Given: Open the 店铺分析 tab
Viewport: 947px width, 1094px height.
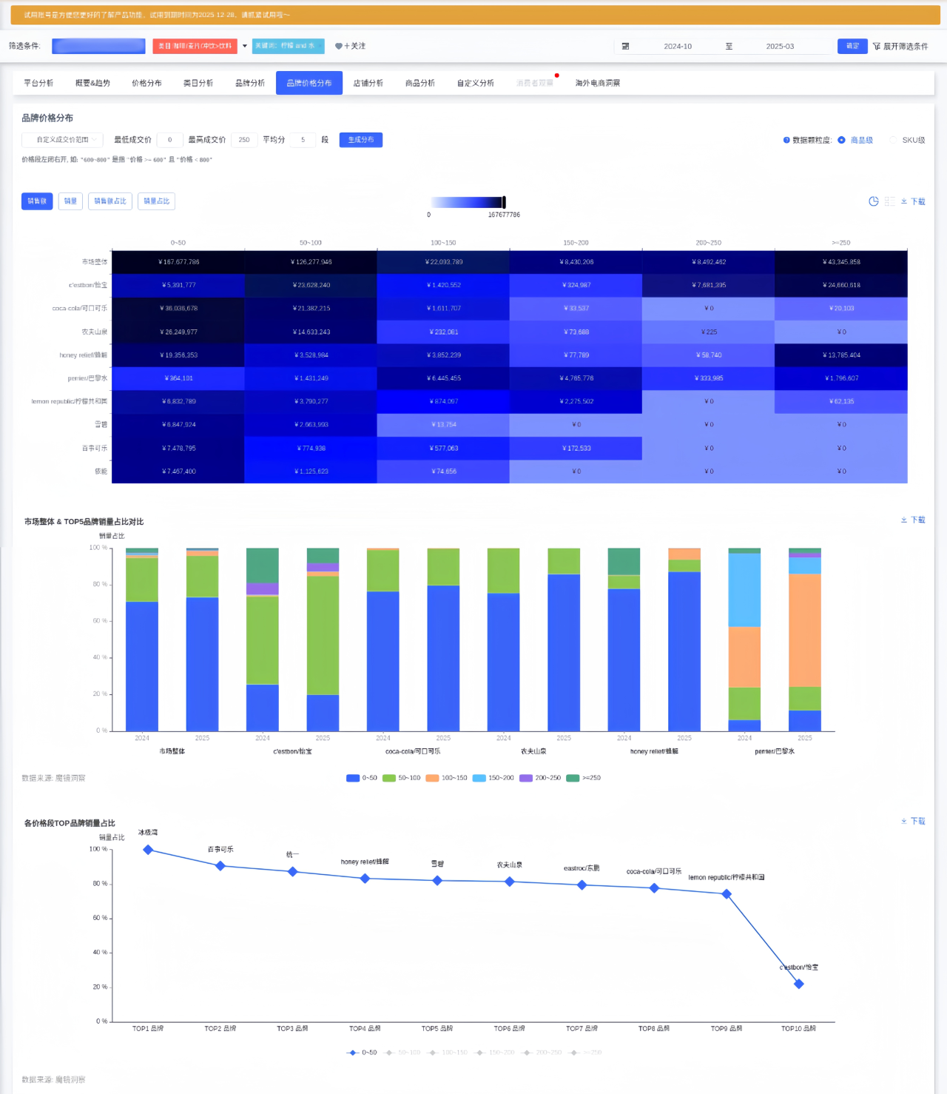Looking at the screenshot, I should (368, 83).
